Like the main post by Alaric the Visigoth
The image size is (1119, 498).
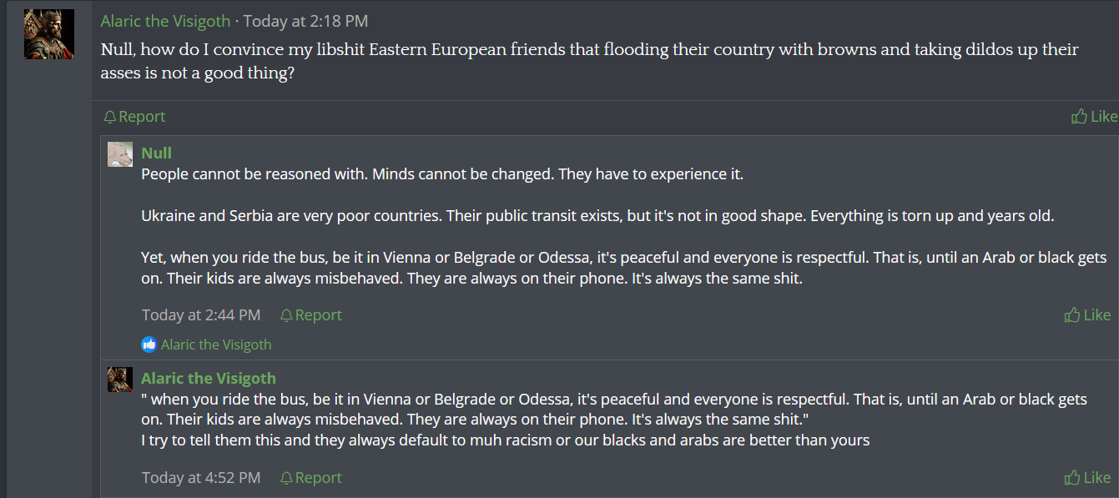pos(1094,117)
